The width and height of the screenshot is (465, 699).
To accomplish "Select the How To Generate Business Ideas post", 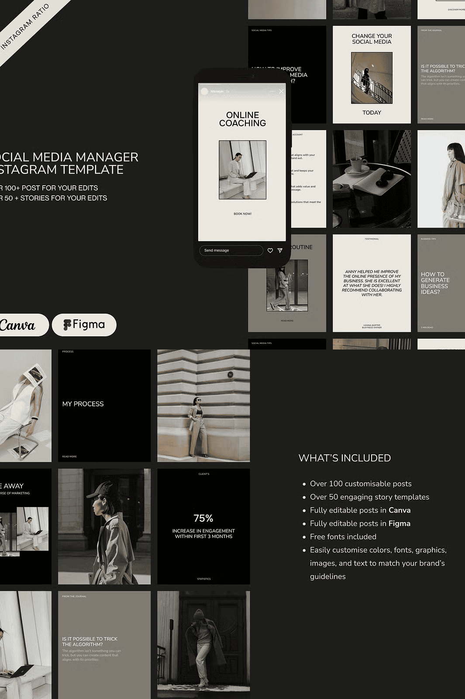I will click(x=441, y=283).
